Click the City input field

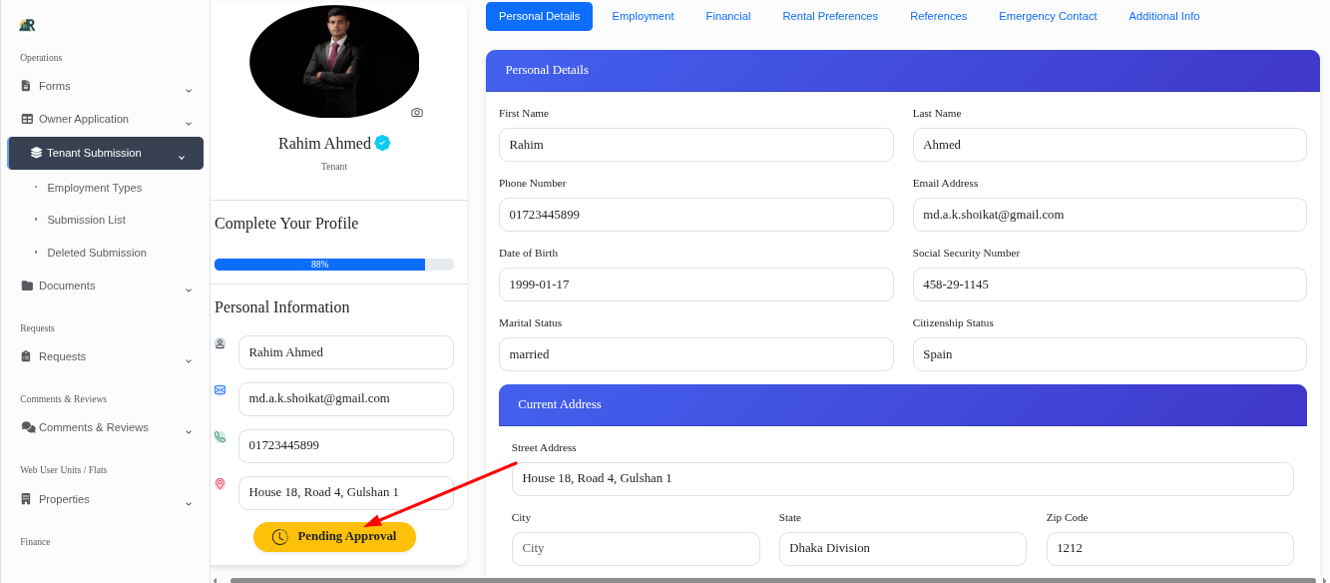[x=636, y=548]
